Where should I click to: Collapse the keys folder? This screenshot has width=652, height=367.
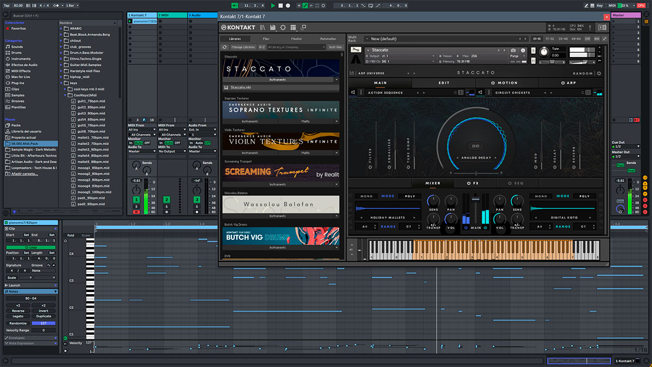62,83
